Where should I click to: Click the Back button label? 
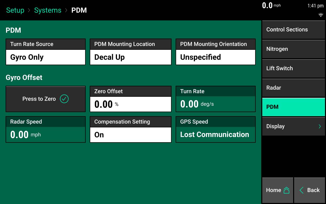click(313, 190)
